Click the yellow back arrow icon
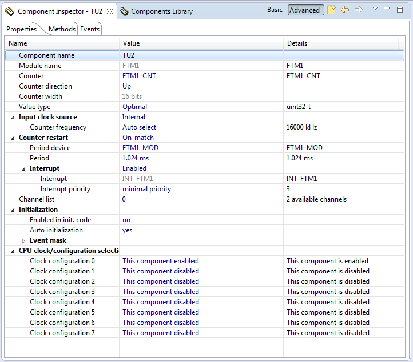 pyautogui.click(x=345, y=10)
